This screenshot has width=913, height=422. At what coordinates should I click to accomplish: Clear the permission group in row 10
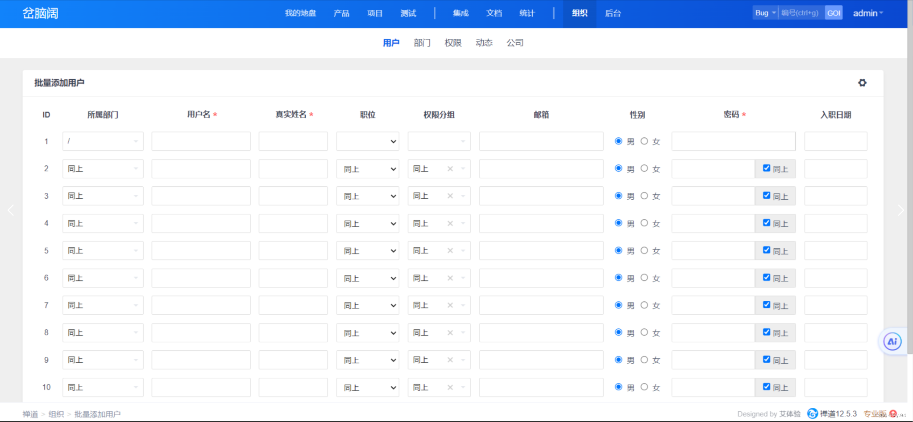[450, 387]
